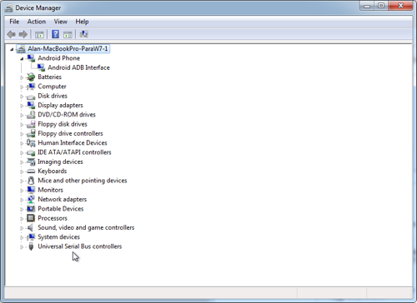Select the Disk drives label
Screen dimensions: 417x303
pyautogui.click(x=53, y=96)
